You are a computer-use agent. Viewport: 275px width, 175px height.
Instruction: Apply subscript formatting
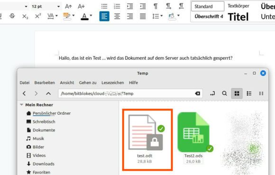(25, 16)
